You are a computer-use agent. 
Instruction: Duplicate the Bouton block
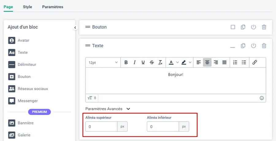(x=243, y=27)
